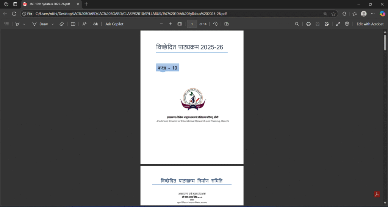Click Edit with Acrobat button
This screenshot has height=207, width=388.
point(370,24)
